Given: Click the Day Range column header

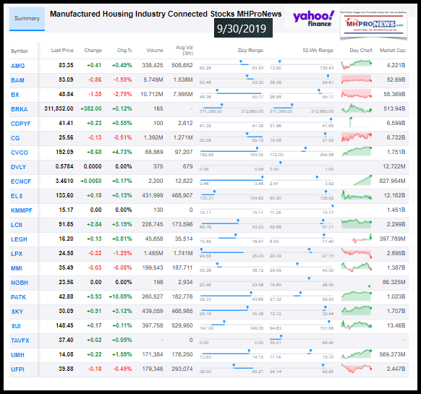Looking at the screenshot, I should point(250,51).
